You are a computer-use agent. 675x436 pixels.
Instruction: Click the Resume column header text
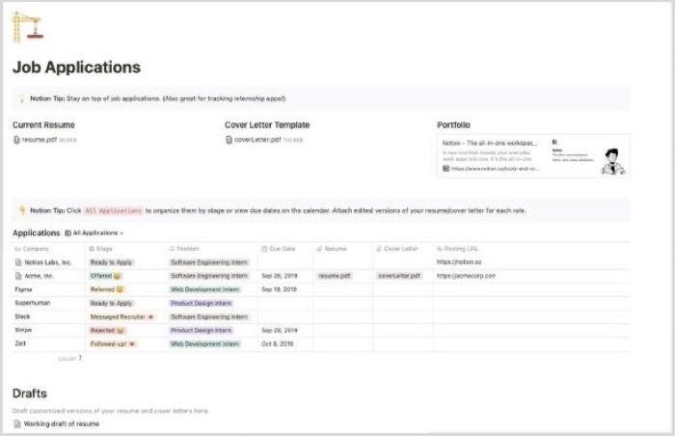point(336,249)
